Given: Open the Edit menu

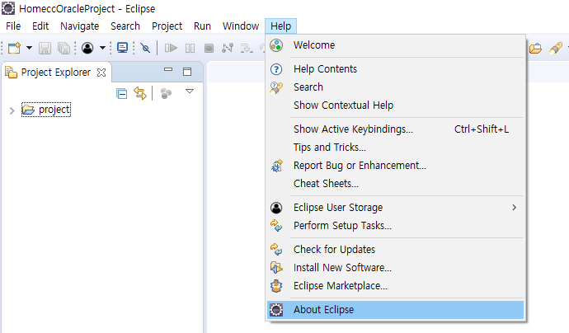Looking at the screenshot, I should click(x=40, y=26).
